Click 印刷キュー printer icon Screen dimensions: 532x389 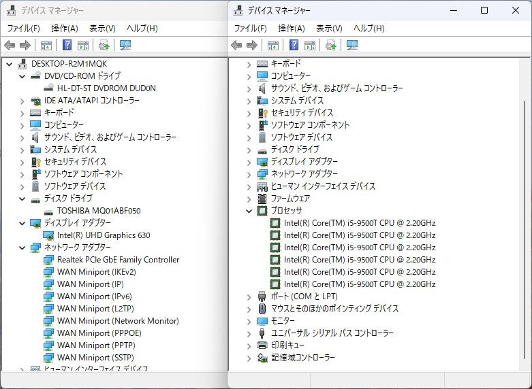click(x=262, y=345)
